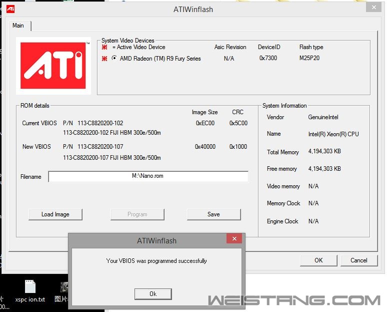Close the main ATIWinflash window
The height and width of the screenshot is (312, 387).
(x=374, y=8)
